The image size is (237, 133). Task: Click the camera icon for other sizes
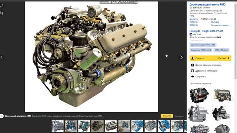(x=192, y=65)
